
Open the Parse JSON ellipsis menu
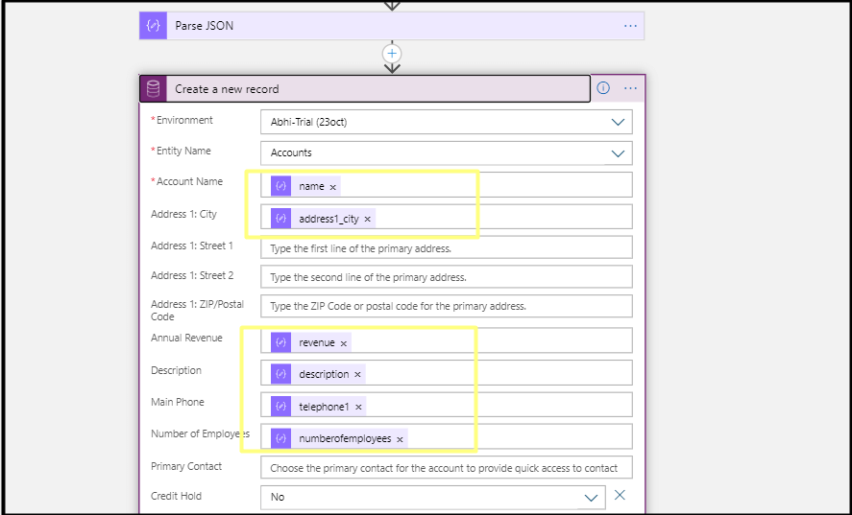(x=630, y=26)
